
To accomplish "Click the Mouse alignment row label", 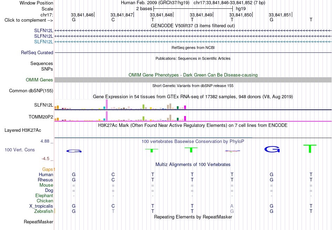I will click(x=46, y=185).
